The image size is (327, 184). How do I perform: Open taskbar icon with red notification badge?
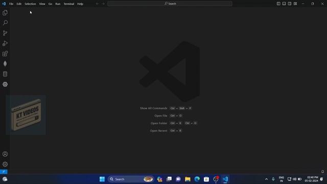(x=216, y=179)
